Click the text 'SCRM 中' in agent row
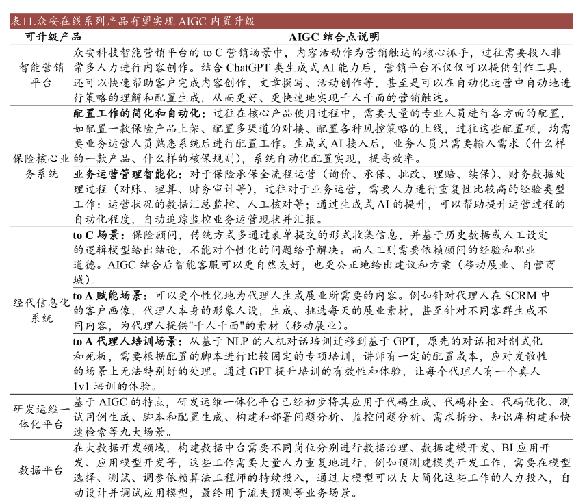574x500 pixels. click(x=527, y=295)
